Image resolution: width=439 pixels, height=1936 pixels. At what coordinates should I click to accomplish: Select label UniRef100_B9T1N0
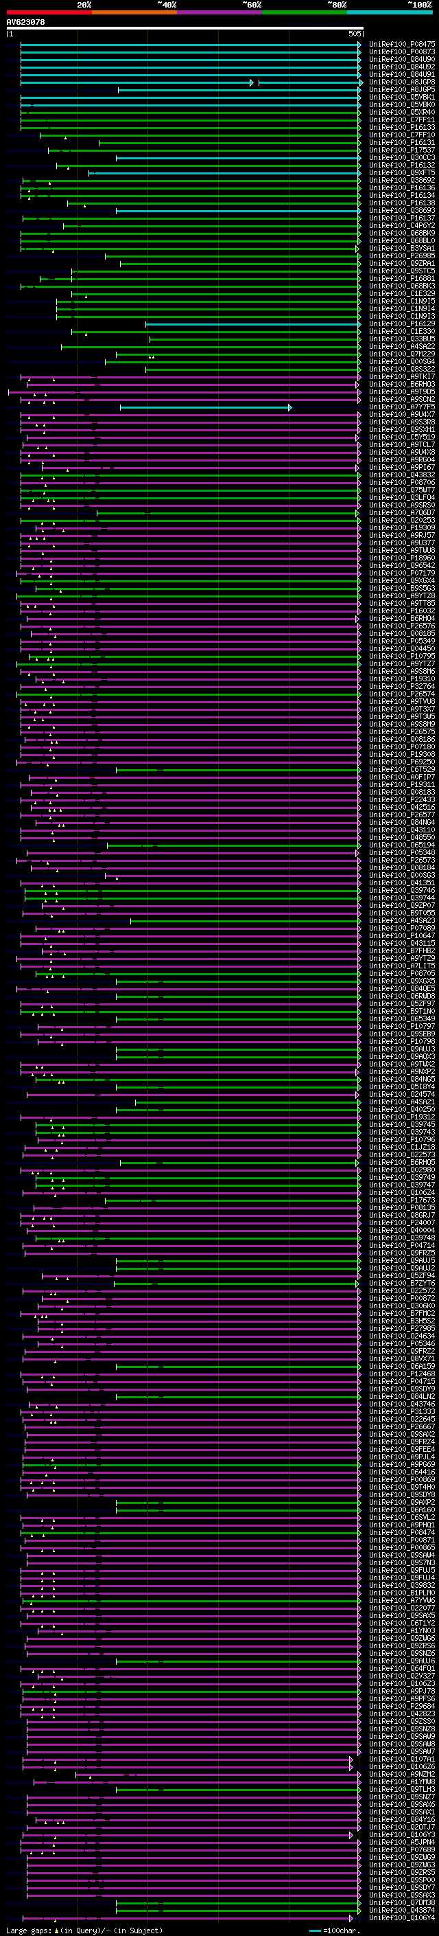click(x=402, y=1012)
